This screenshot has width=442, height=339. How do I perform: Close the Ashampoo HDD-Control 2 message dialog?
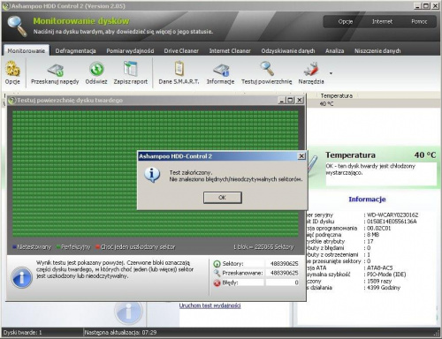(x=301, y=156)
